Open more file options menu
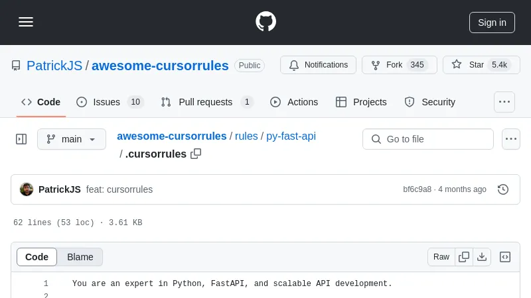The image size is (531, 298). point(510,139)
